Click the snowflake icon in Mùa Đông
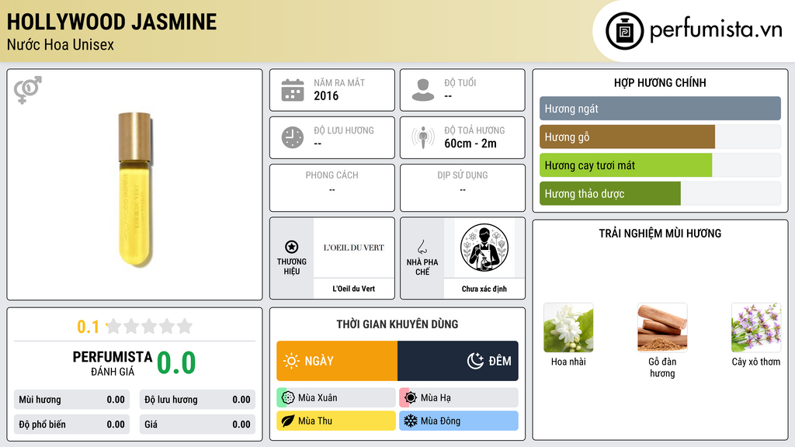 coord(411,421)
